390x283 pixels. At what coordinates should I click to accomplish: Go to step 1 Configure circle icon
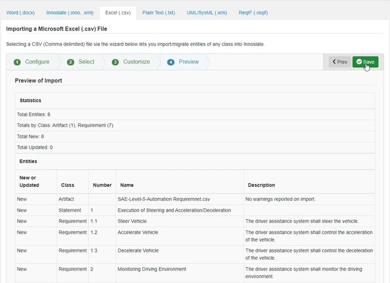(17, 62)
